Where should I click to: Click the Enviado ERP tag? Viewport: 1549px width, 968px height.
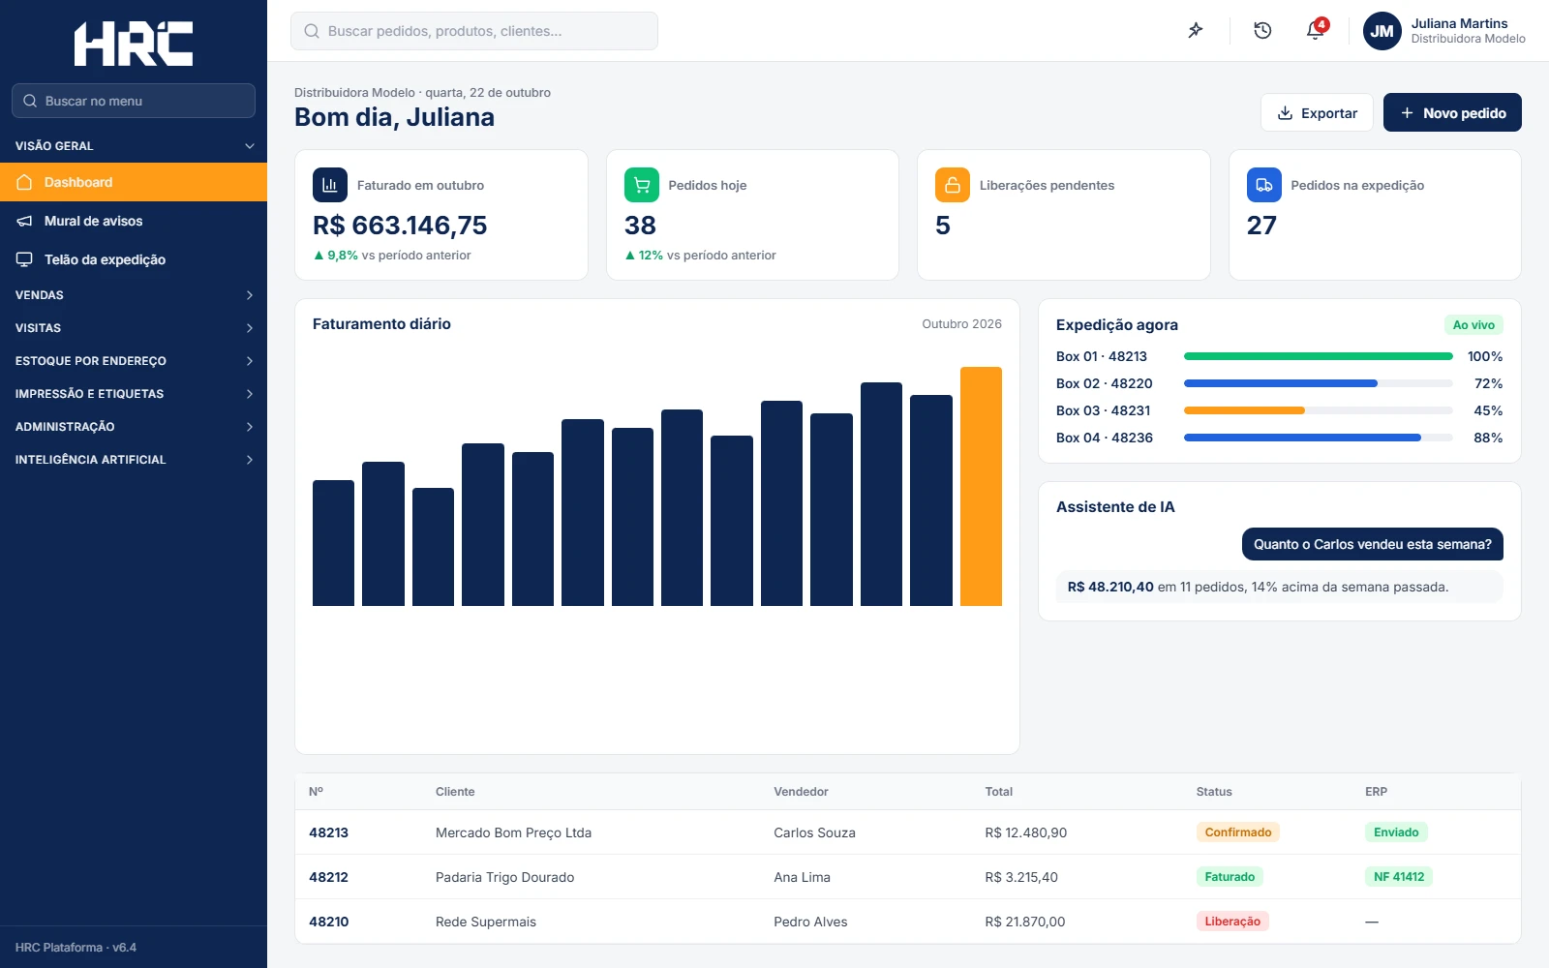click(1396, 832)
